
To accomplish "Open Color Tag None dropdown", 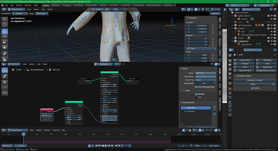I will pos(205,80).
